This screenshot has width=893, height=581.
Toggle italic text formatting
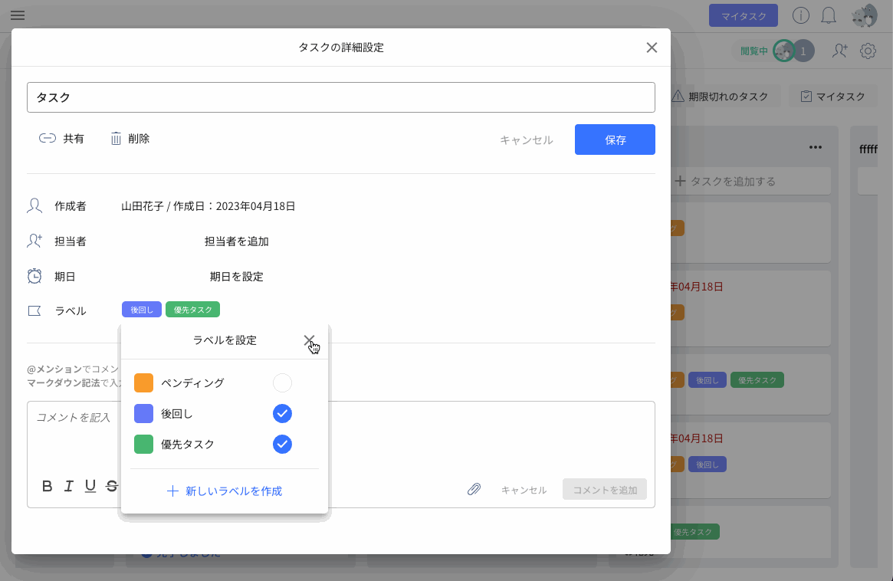[69, 485]
